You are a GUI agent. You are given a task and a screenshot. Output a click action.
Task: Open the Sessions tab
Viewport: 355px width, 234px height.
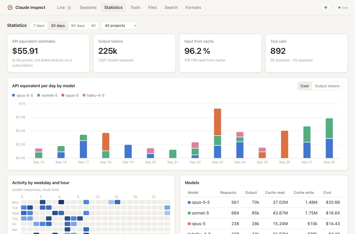click(x=88, y=8)
